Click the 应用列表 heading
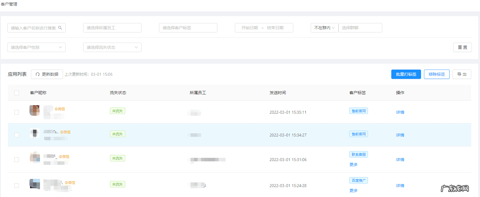The width and height of the screenshot is (480, 197). point(17,74)
